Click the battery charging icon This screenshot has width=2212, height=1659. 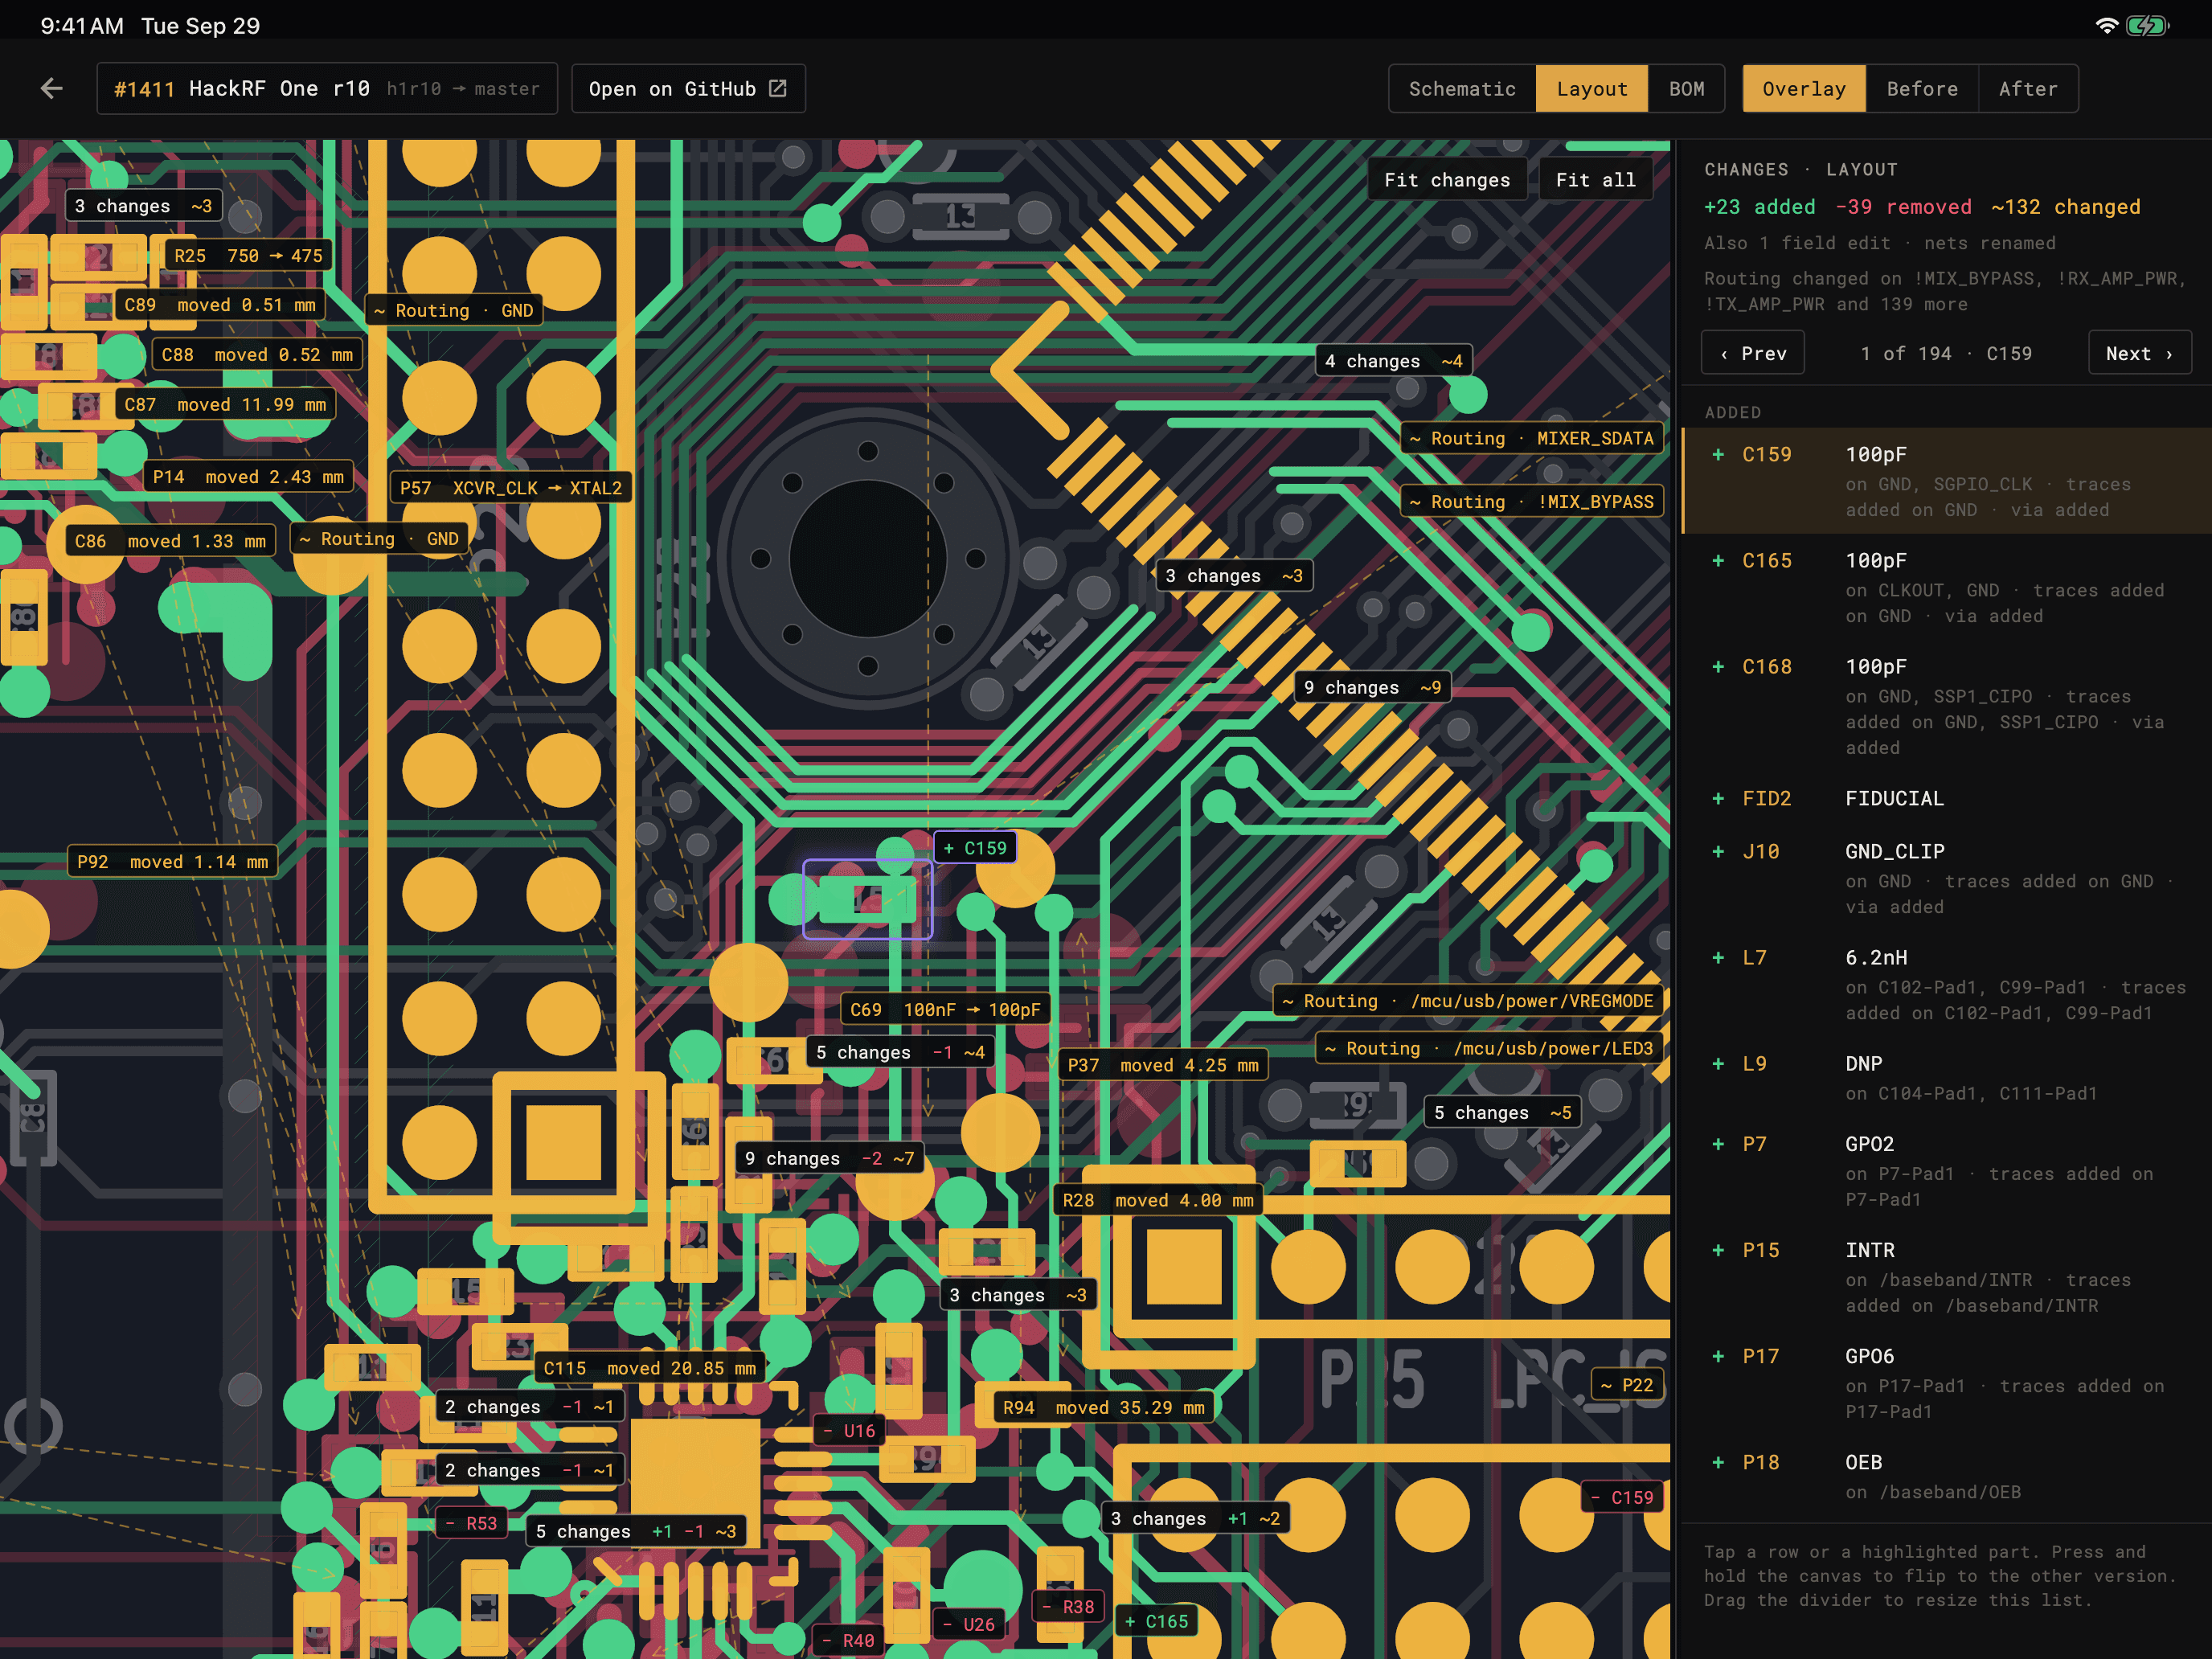(2147, 26)
